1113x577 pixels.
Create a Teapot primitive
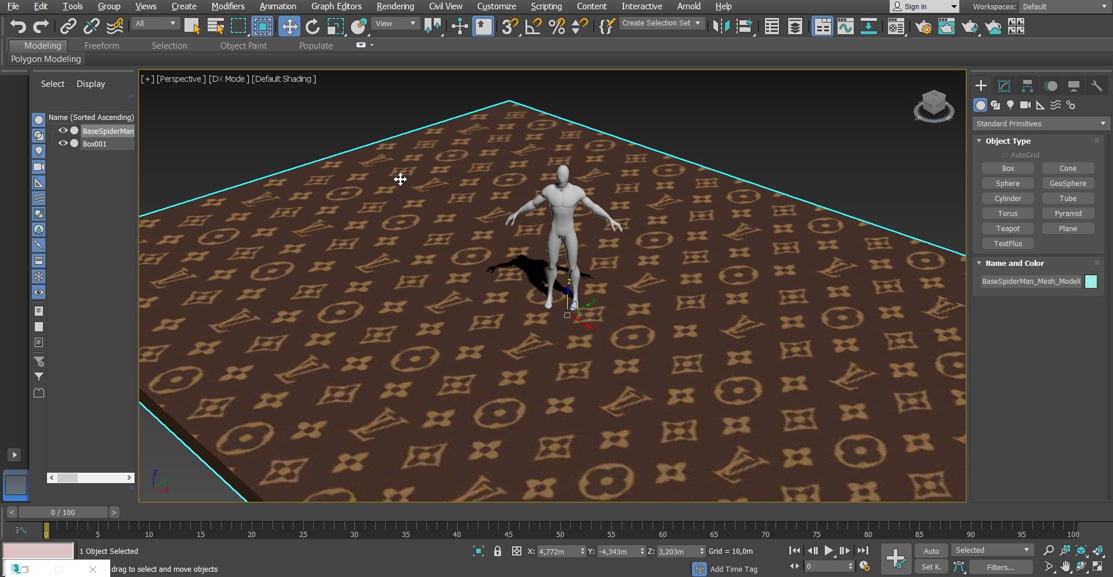click(1007, 228)
